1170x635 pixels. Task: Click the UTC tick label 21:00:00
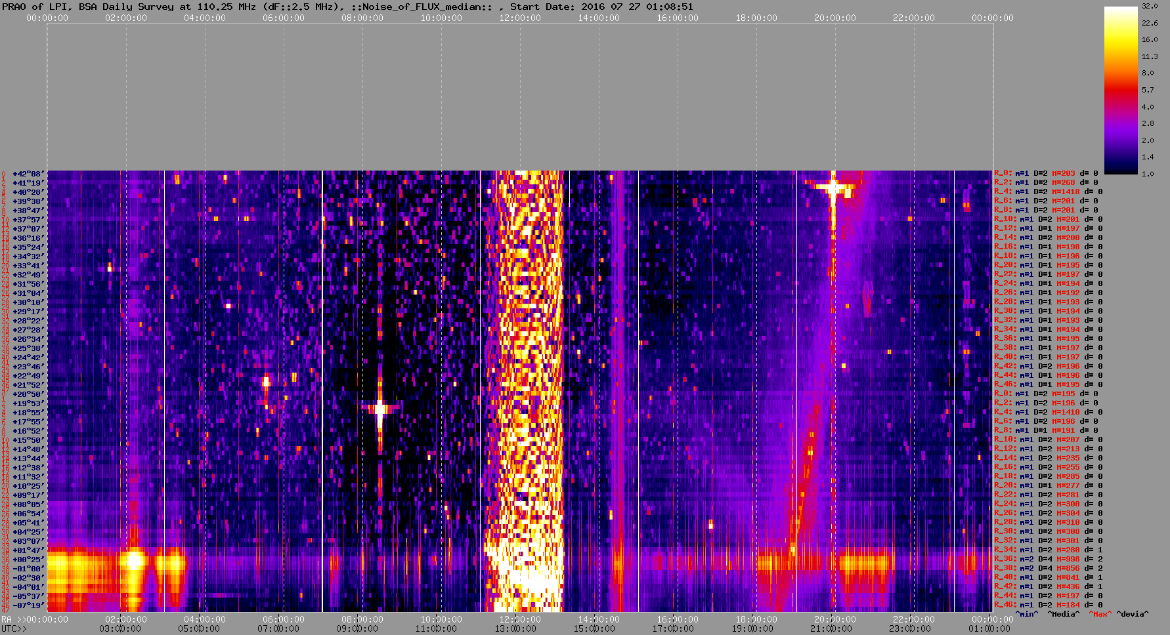831,628
